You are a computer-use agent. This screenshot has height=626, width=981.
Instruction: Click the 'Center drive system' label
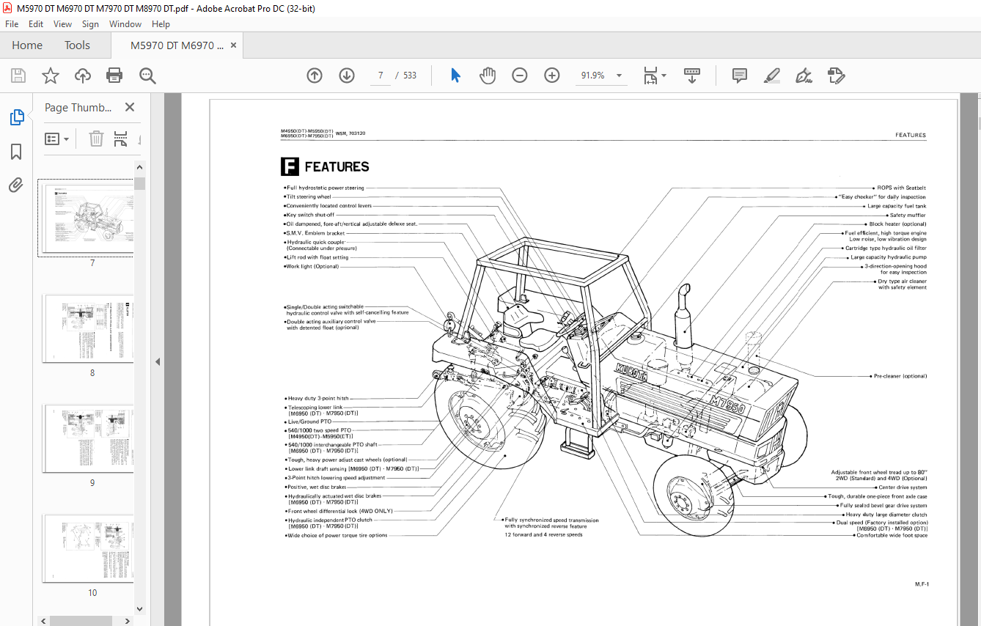(903, 487)
